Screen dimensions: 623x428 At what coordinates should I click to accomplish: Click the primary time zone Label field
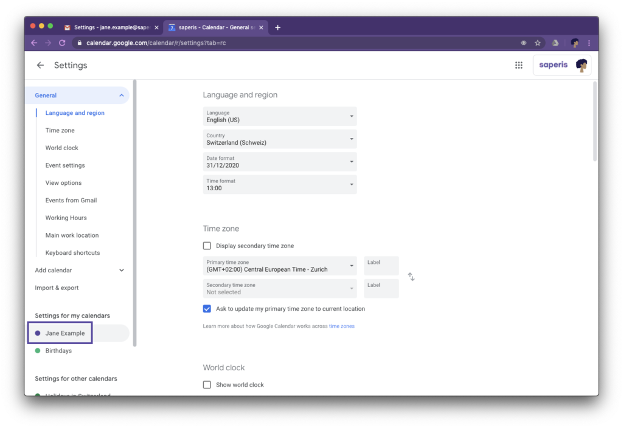381,266
